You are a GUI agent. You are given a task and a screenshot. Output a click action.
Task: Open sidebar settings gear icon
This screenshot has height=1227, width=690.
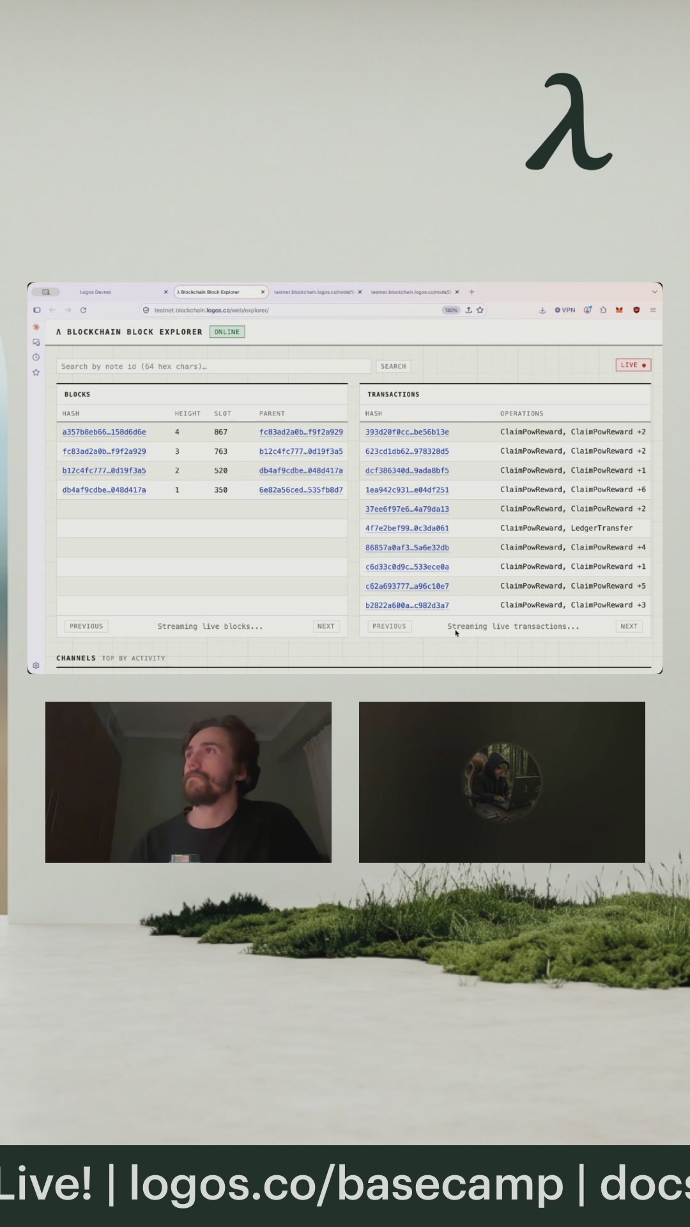tap(36, 665)
